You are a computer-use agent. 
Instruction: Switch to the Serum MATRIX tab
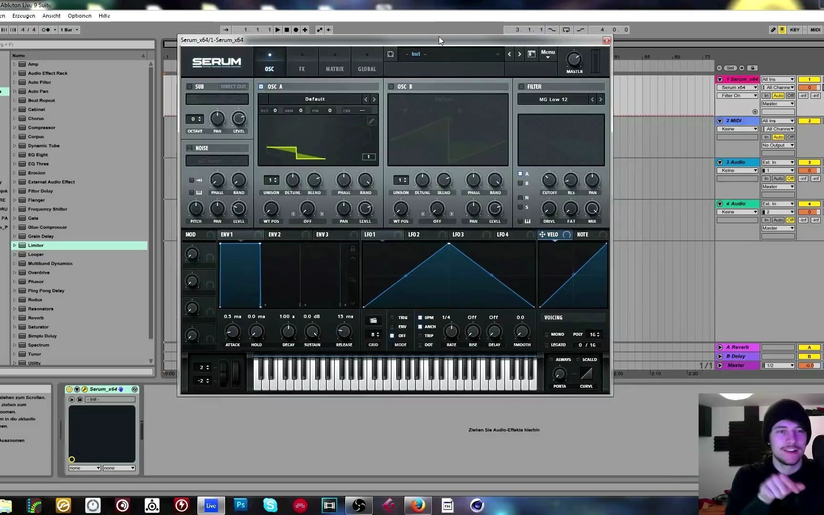pyautogui.click(x=335, y=62)
